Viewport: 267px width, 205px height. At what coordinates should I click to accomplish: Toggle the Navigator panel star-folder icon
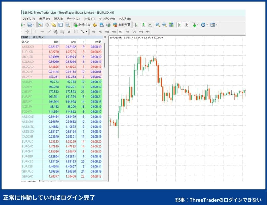54,25
